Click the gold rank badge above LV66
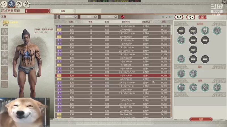The width and height of the screenshot is (227, 127). coord(6,22)
